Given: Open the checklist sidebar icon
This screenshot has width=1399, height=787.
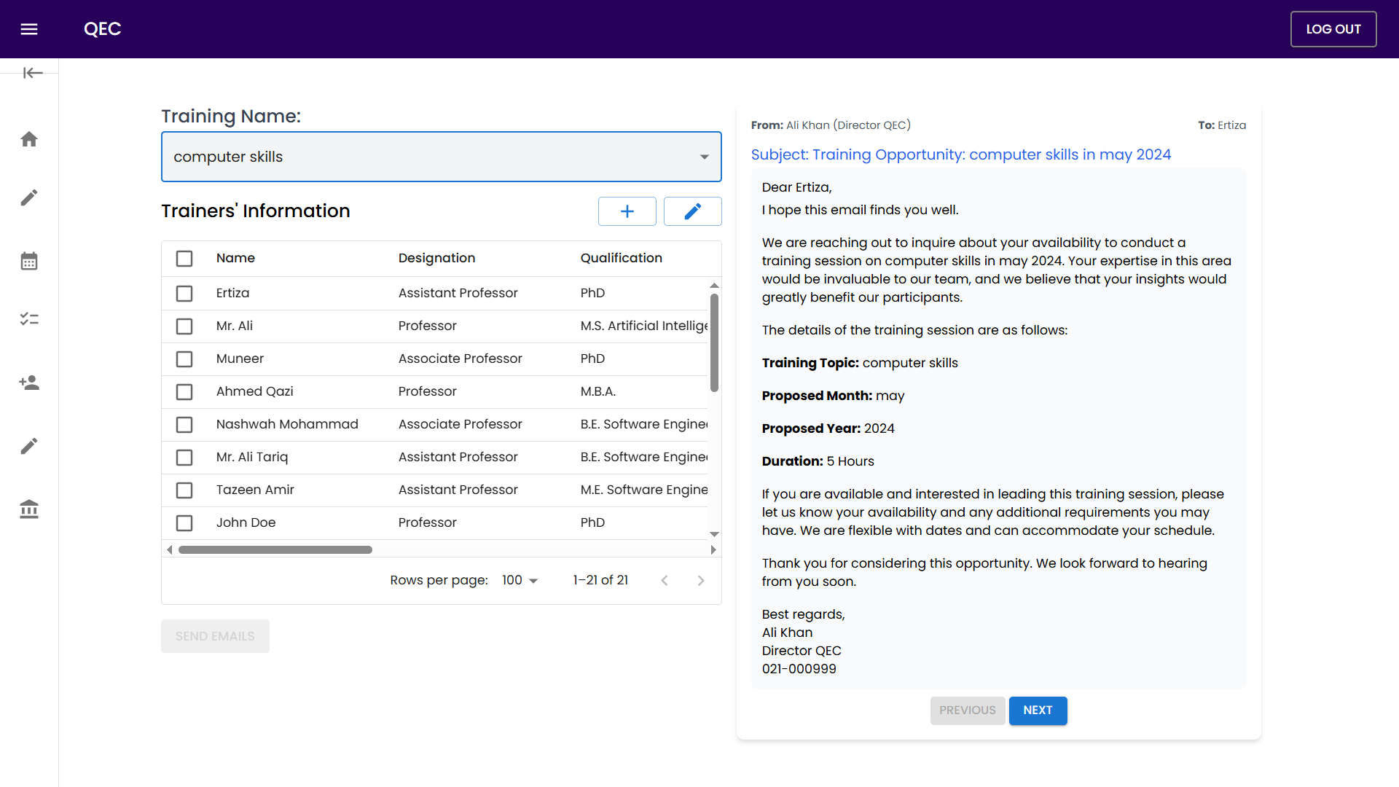Looking at the screenshot, I should [29, 319].
